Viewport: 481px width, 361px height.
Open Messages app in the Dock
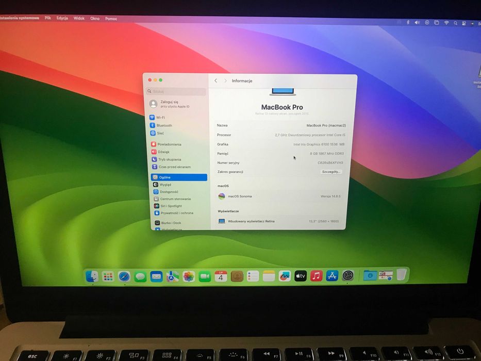click(140, 277)
